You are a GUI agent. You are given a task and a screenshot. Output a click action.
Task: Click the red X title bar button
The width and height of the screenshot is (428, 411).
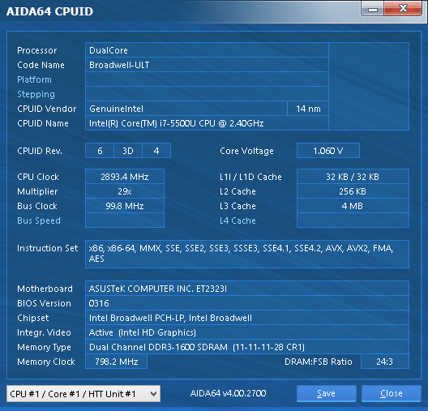click(403, 9)
